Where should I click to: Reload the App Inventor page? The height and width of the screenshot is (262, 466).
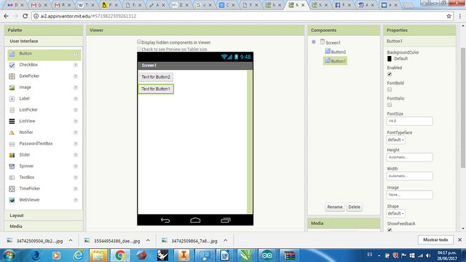pyautogui.click(x=25, y=16)
